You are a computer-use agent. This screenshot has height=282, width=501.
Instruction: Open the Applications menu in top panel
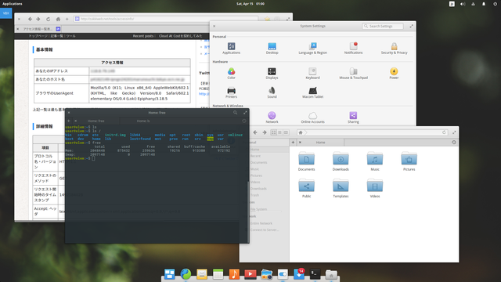(13, 4)
